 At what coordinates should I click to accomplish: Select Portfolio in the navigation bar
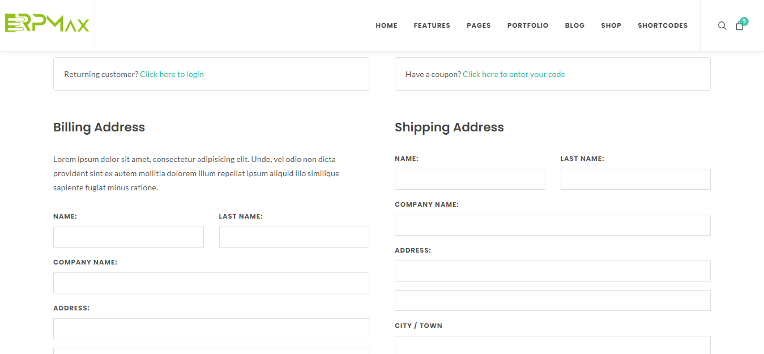pos(527,25)
